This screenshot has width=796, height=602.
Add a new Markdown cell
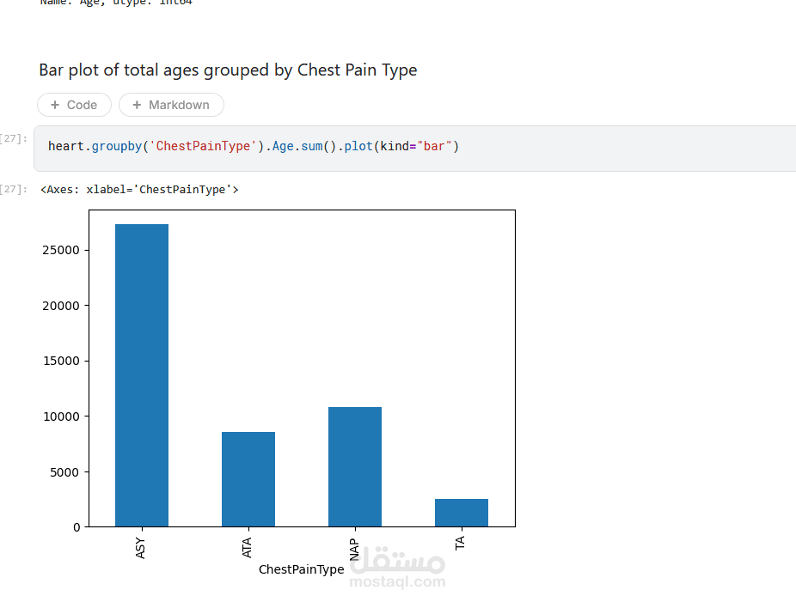[x=171, y=105]
